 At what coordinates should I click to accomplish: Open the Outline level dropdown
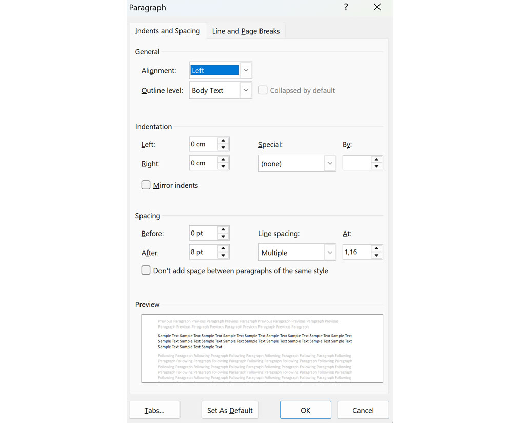pyautogui.click(x=246, y=90)
